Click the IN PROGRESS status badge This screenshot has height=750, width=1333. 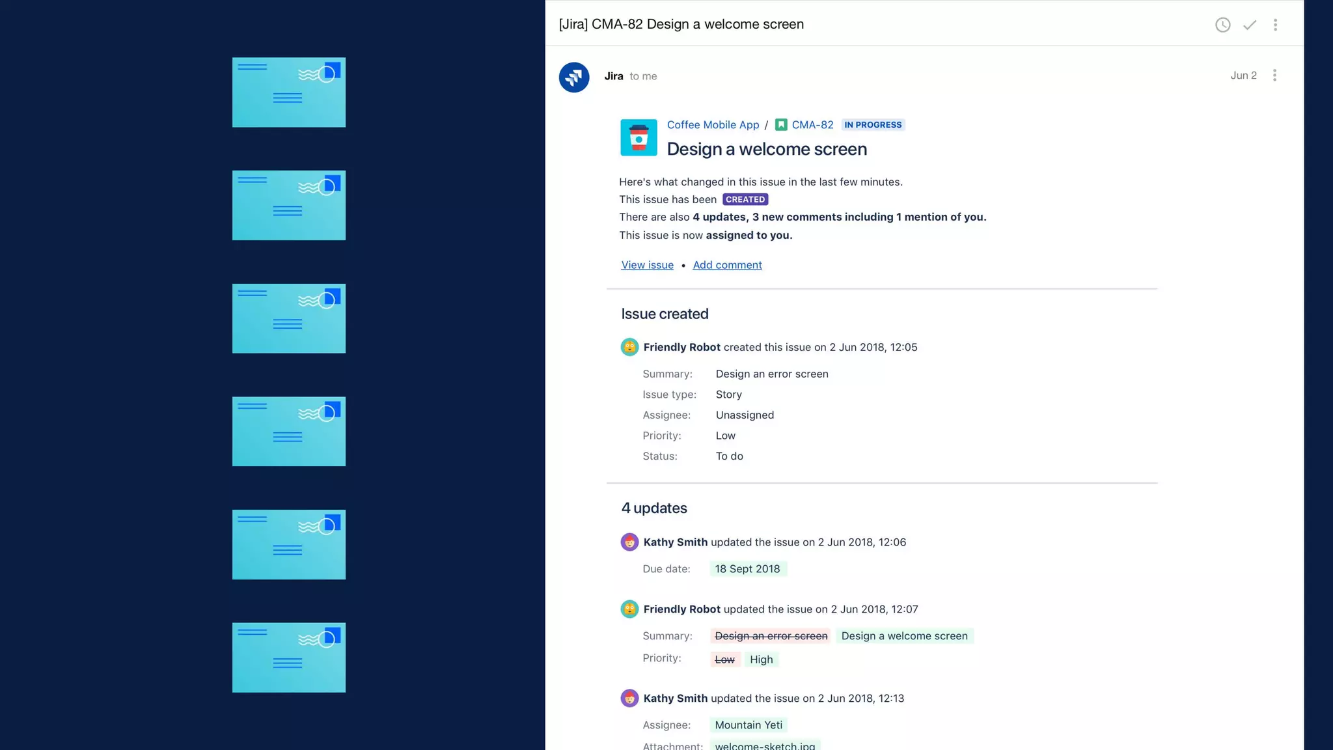tap(873, 125)
